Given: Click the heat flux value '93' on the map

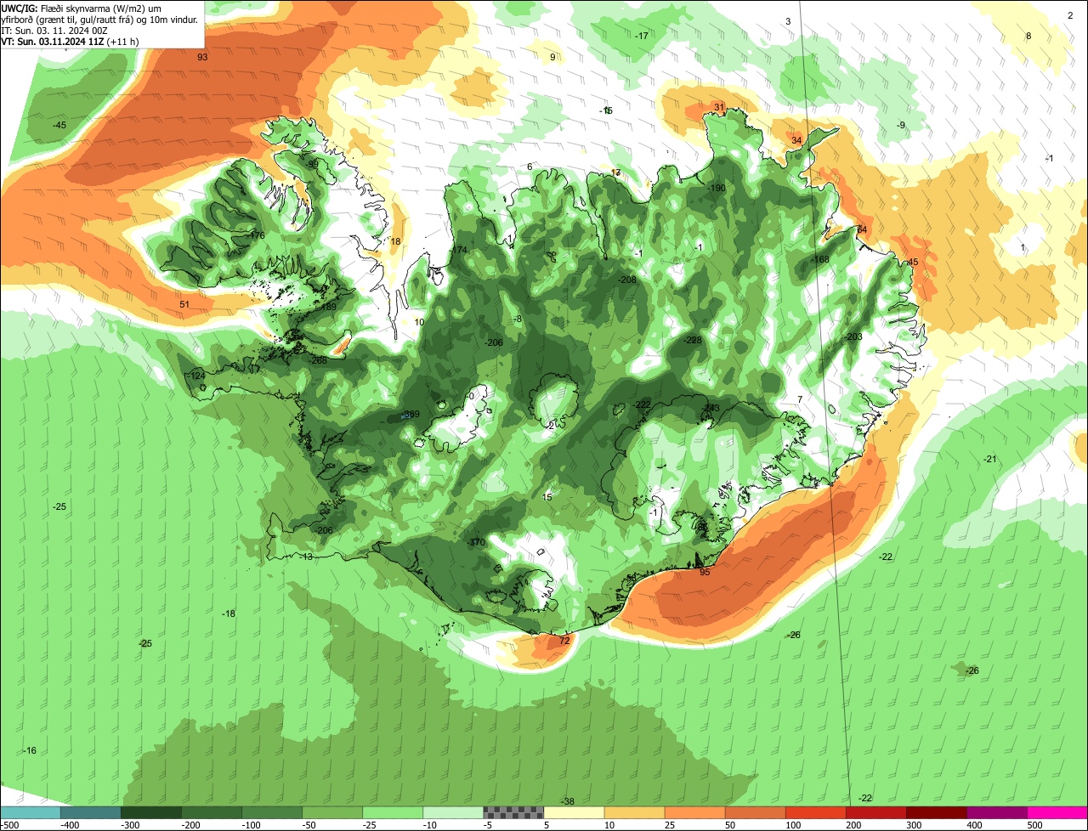Looking at the screenshot, I should coord(202,57).
